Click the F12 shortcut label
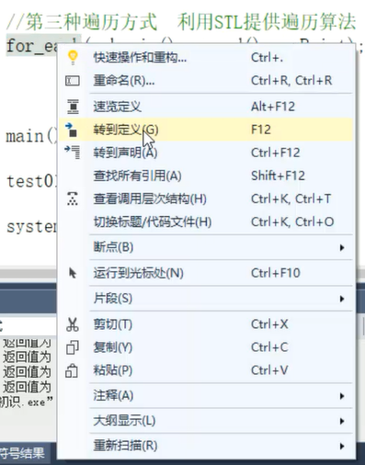Screen dimensions: 365x465 (x=261, y=130)
